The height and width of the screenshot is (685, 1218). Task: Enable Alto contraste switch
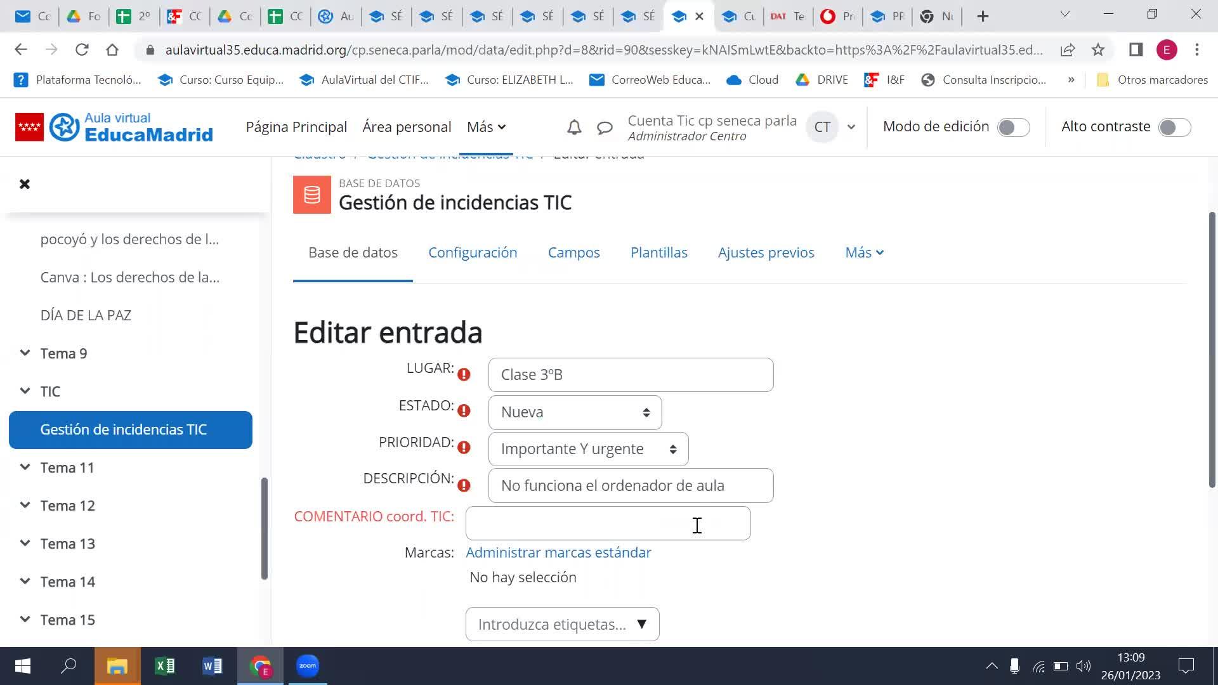pyautogui.click(x=1174, y=127)
